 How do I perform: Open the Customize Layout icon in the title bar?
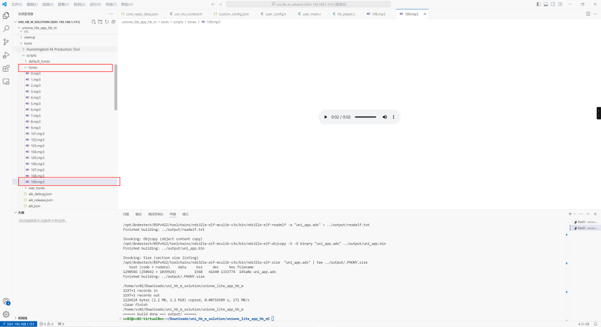[560, 4]
